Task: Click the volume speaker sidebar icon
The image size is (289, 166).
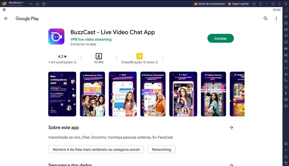Action: click(286, 17)
